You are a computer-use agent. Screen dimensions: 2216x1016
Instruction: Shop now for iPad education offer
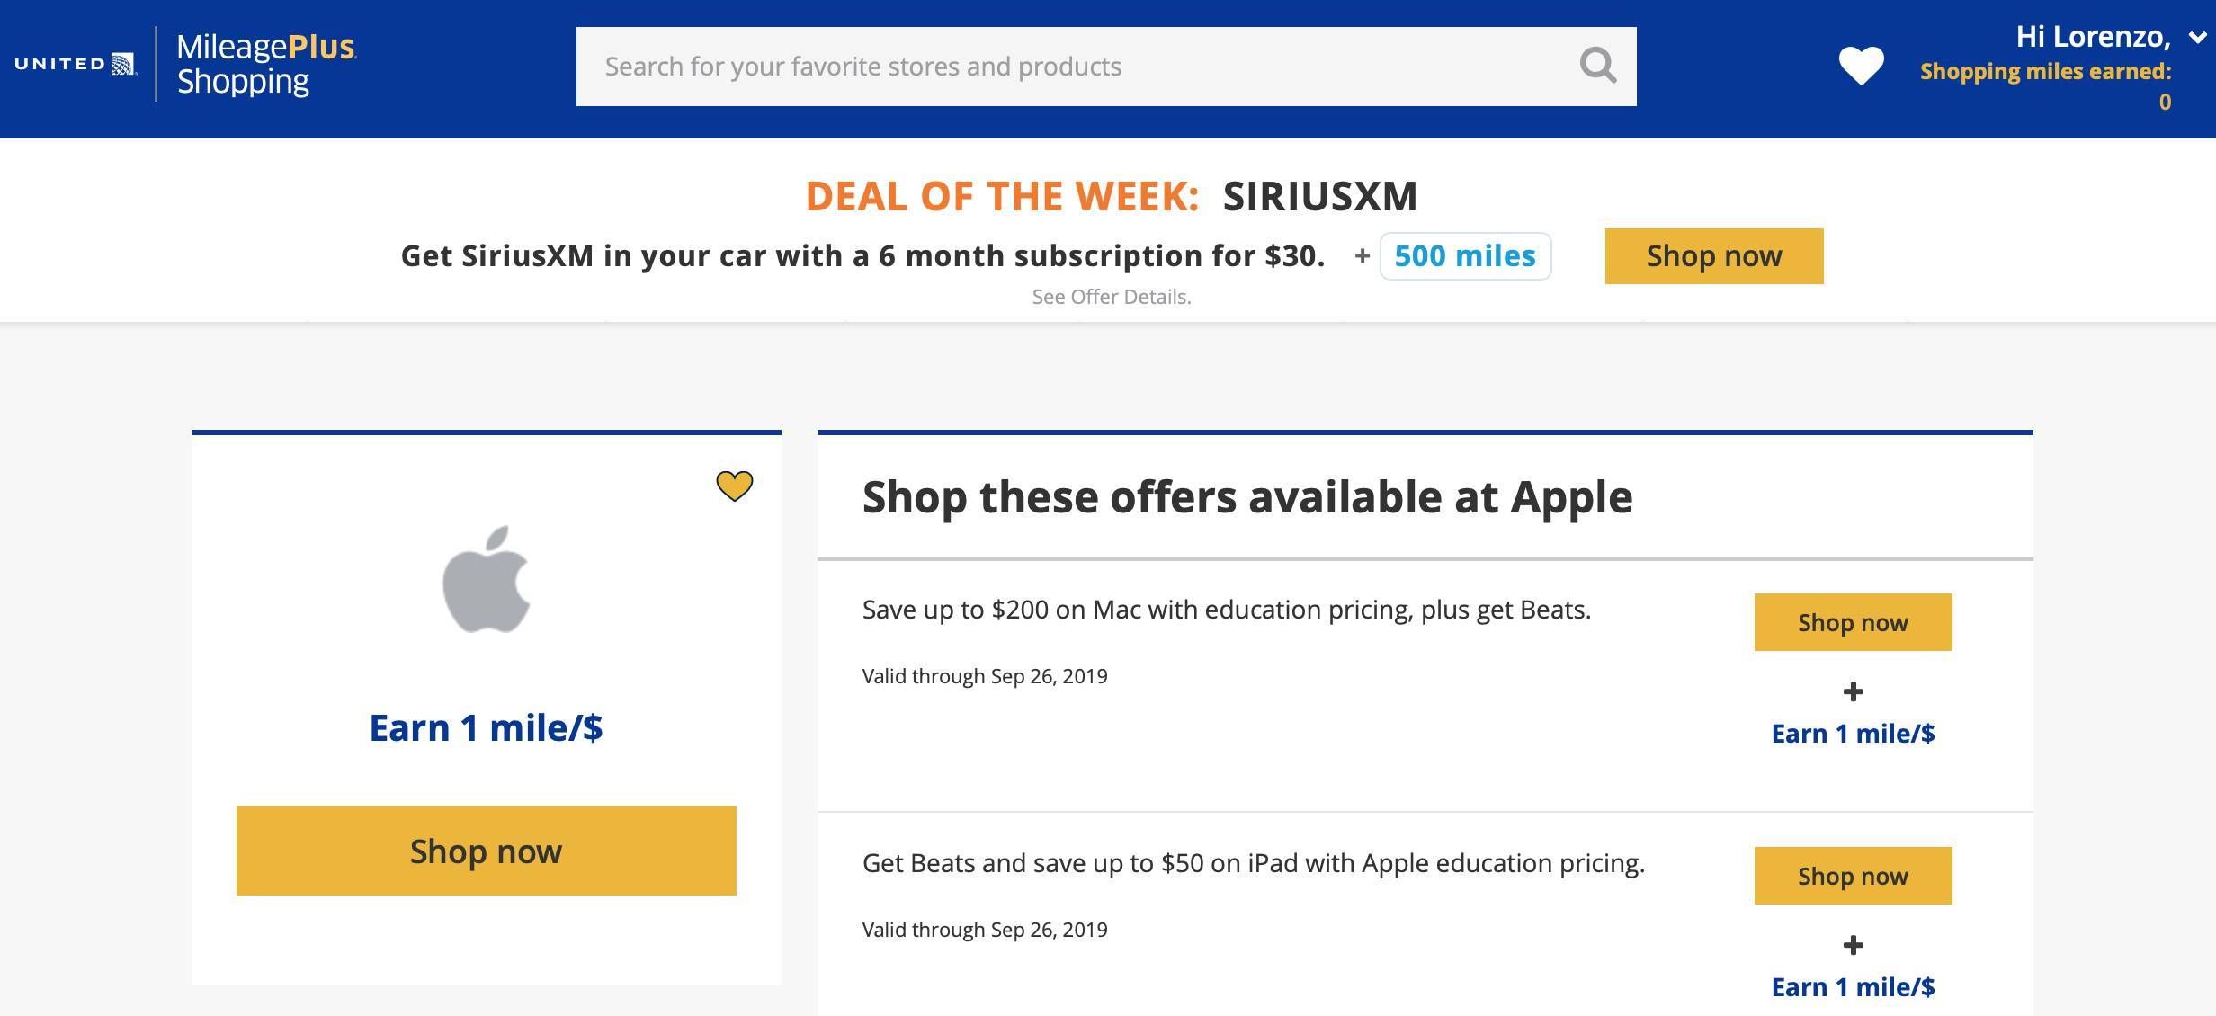(1853, 876)
